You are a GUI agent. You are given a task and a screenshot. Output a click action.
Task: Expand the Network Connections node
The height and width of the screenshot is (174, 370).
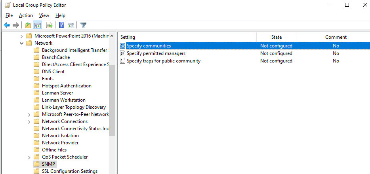pos(29,122)
